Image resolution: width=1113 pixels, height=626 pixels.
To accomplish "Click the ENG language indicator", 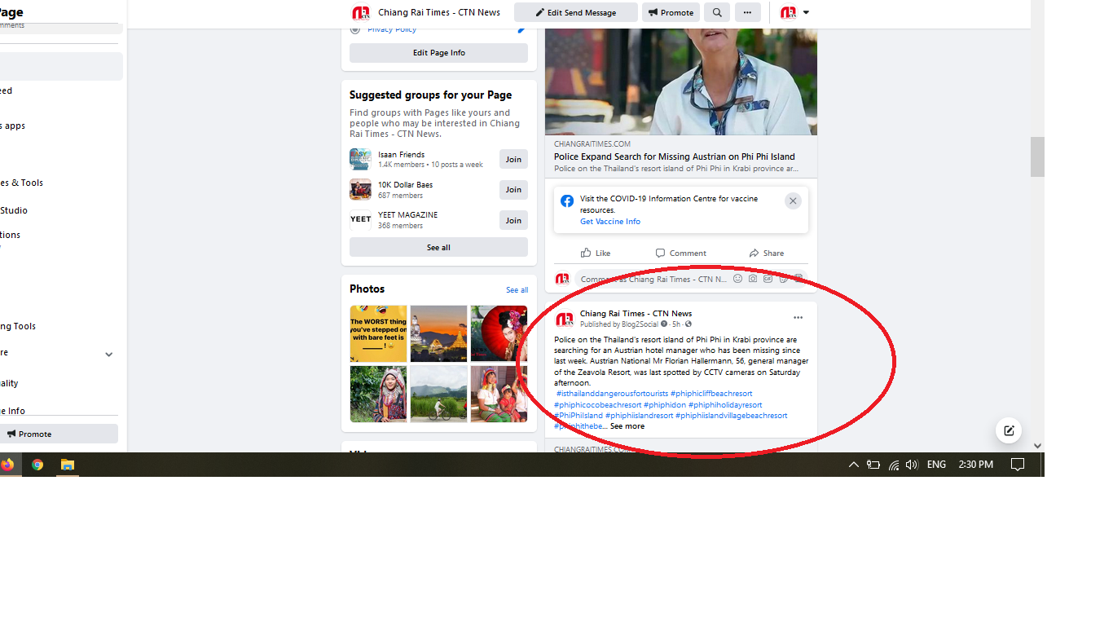I will click(936, 465).
